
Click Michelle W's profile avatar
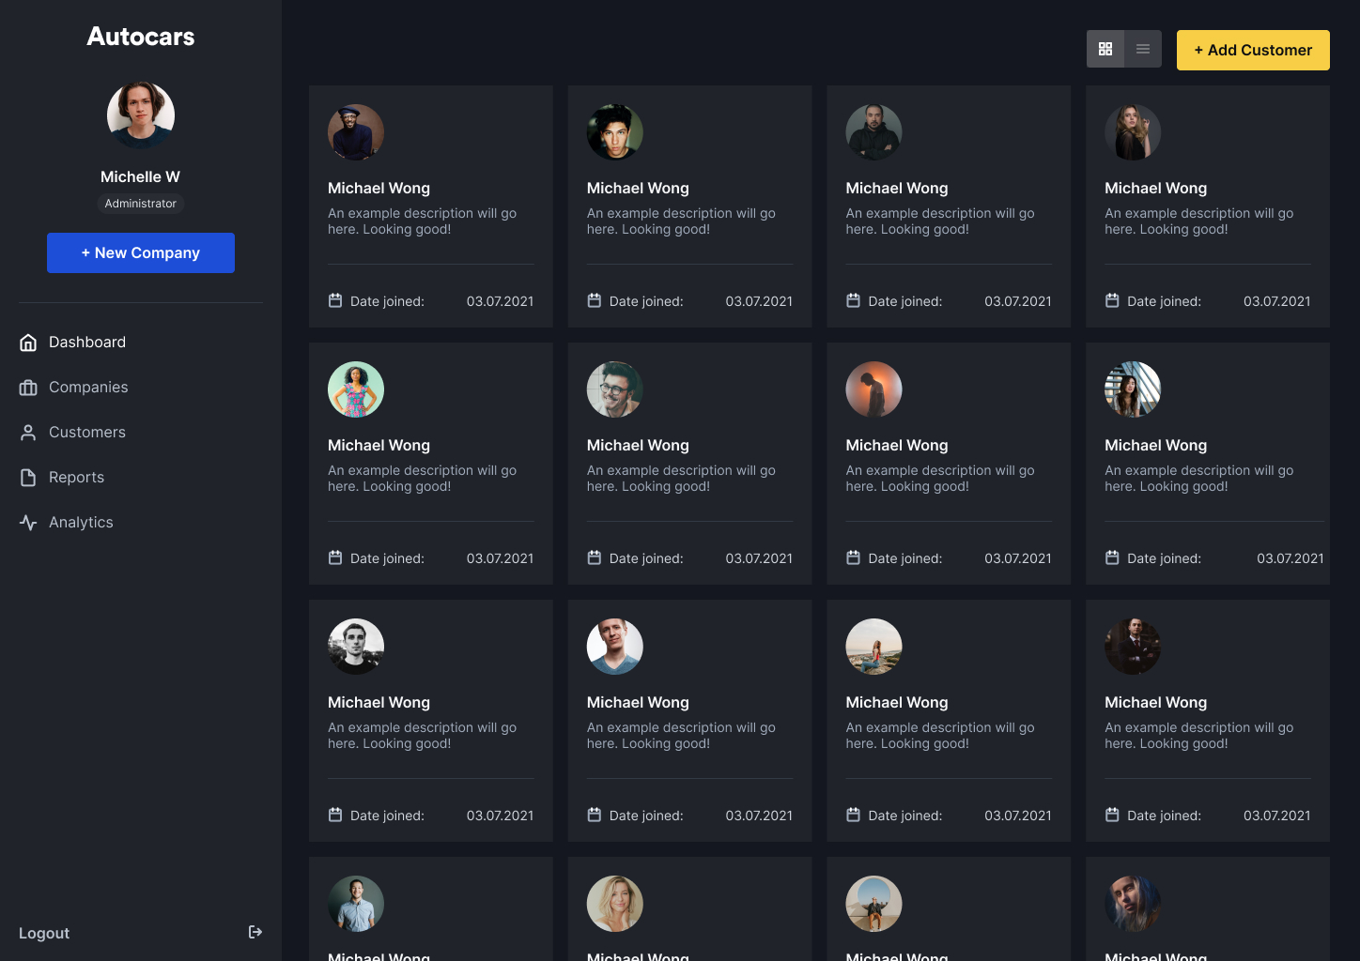click(x=141, y=115)
